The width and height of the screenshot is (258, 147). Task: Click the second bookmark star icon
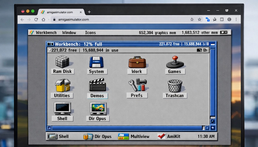tap(199, 20)
